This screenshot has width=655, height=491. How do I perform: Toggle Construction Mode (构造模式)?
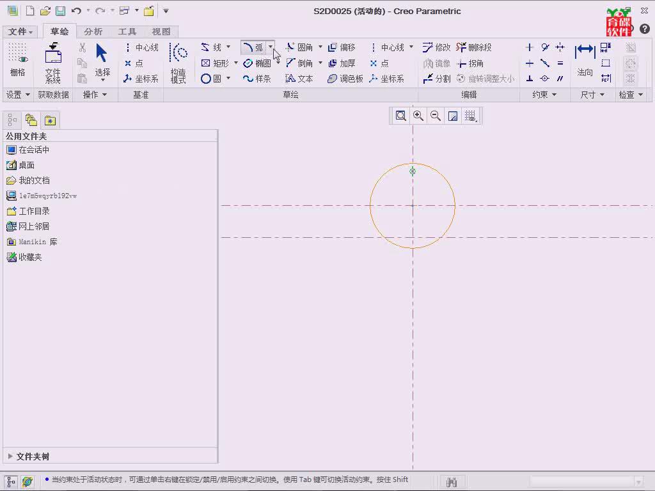pyautogui.click(x=178, y=63)
